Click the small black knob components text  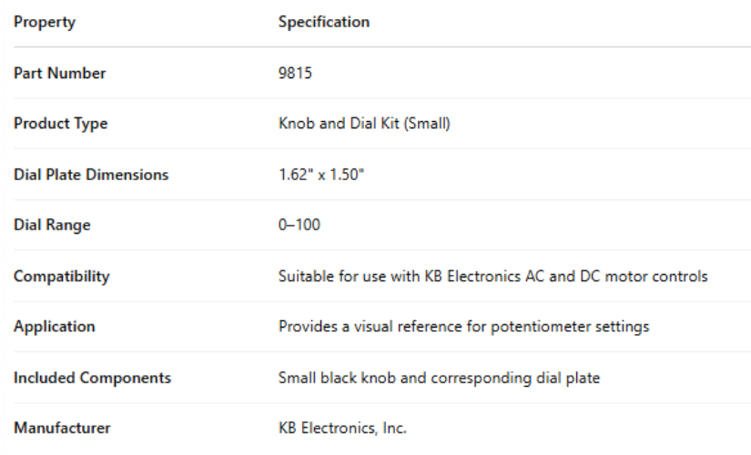tap(439, 378)
